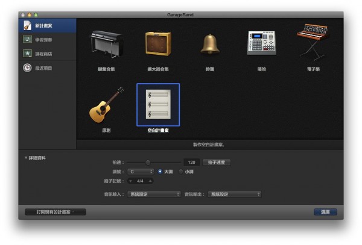Collapse the 詳細資料 disclosure triangle
This screenshot has width=362, height=245.
click(x=26, y=158)
